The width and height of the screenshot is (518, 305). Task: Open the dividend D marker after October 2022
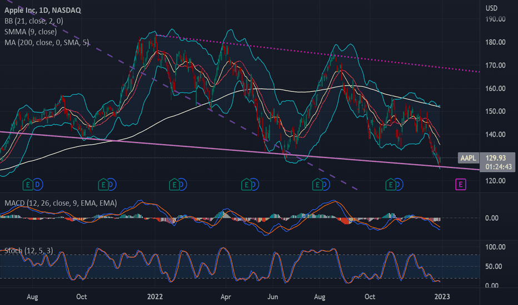(400, 185)
